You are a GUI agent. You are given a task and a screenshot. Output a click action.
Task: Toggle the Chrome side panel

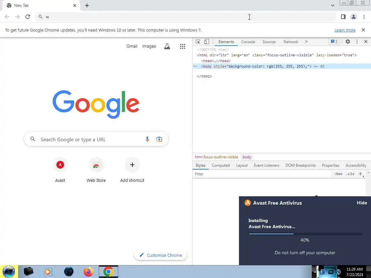coord(343,17)
